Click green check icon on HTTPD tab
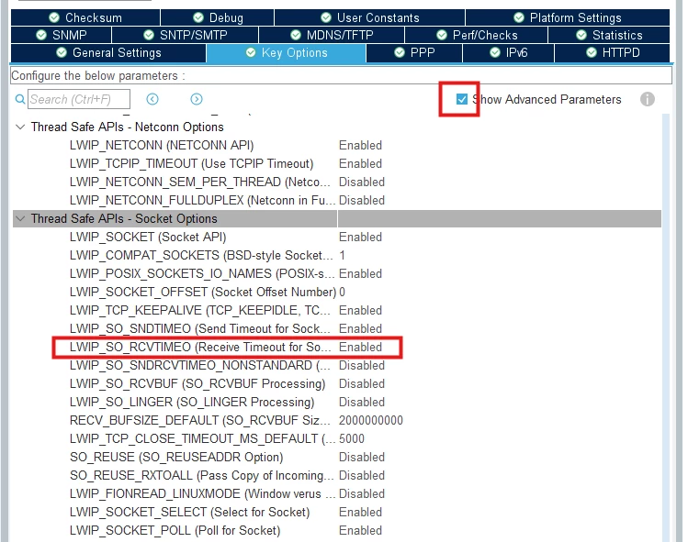This screenshot has height=542, width=688. tap(592, 52)
